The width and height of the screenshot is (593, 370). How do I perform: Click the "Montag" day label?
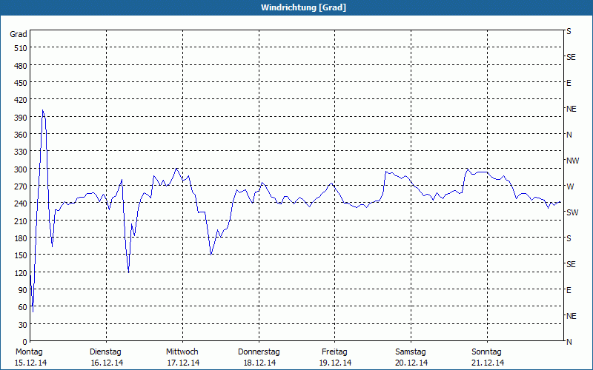click(29, 352)
